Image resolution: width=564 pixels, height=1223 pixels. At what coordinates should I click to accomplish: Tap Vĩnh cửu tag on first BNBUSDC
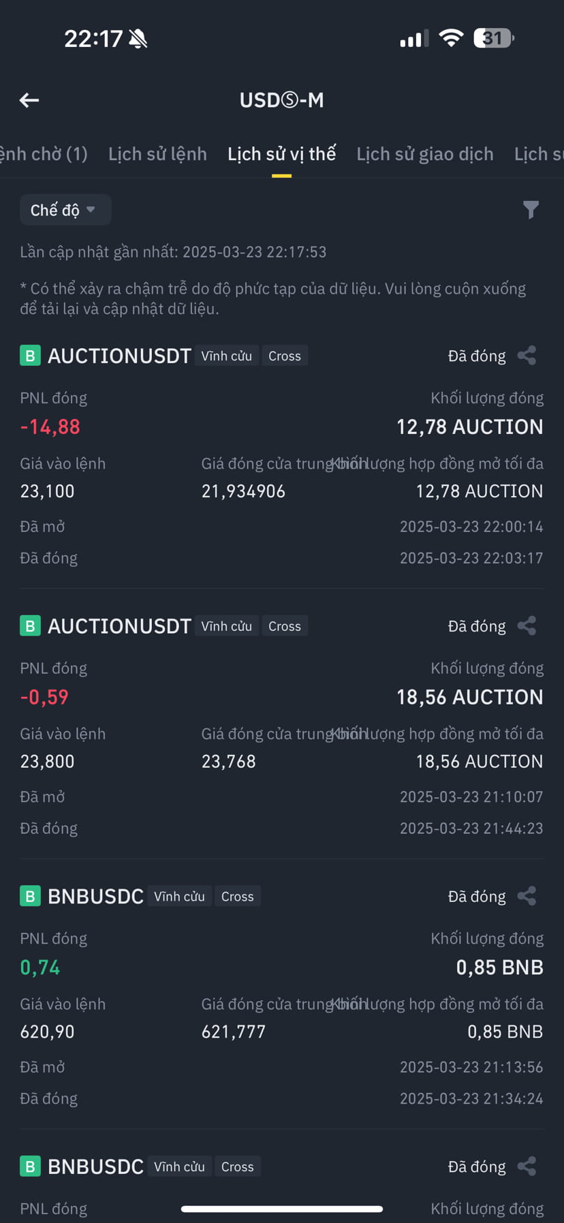[179, 896]
